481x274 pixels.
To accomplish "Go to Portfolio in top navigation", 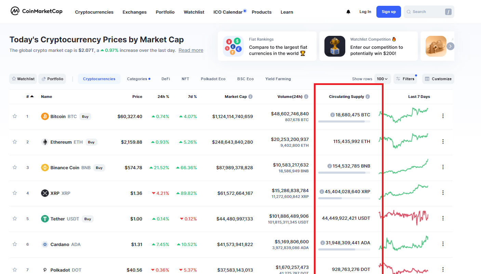I will (165, 12).
